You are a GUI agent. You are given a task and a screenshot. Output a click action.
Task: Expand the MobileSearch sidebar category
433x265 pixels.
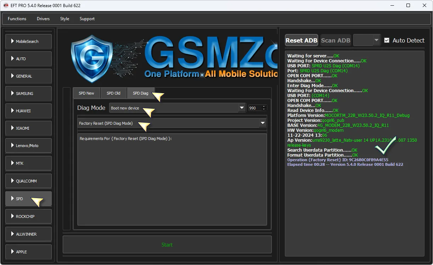(28, 41)
